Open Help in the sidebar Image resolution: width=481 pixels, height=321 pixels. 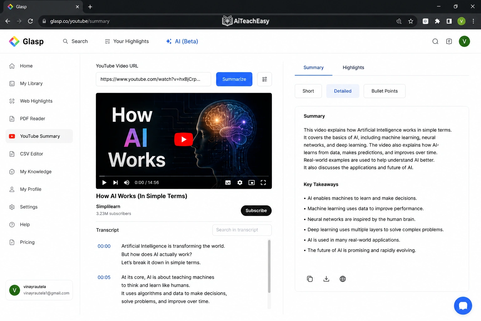coord(39,224)
